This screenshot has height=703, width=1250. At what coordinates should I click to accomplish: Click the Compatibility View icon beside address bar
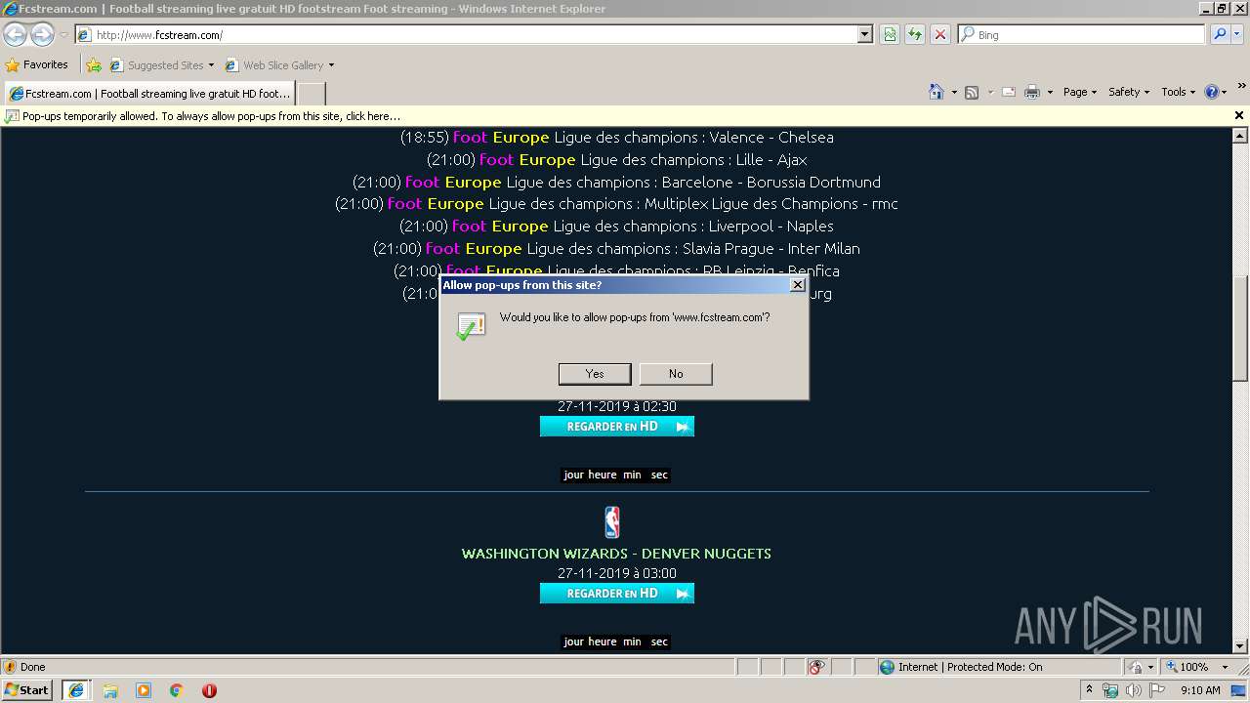coord(890,34)
